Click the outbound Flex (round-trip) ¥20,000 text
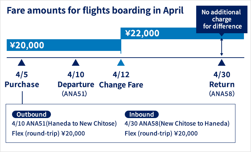Viewport: 251px width, 152px height. (x=48, y=133)
